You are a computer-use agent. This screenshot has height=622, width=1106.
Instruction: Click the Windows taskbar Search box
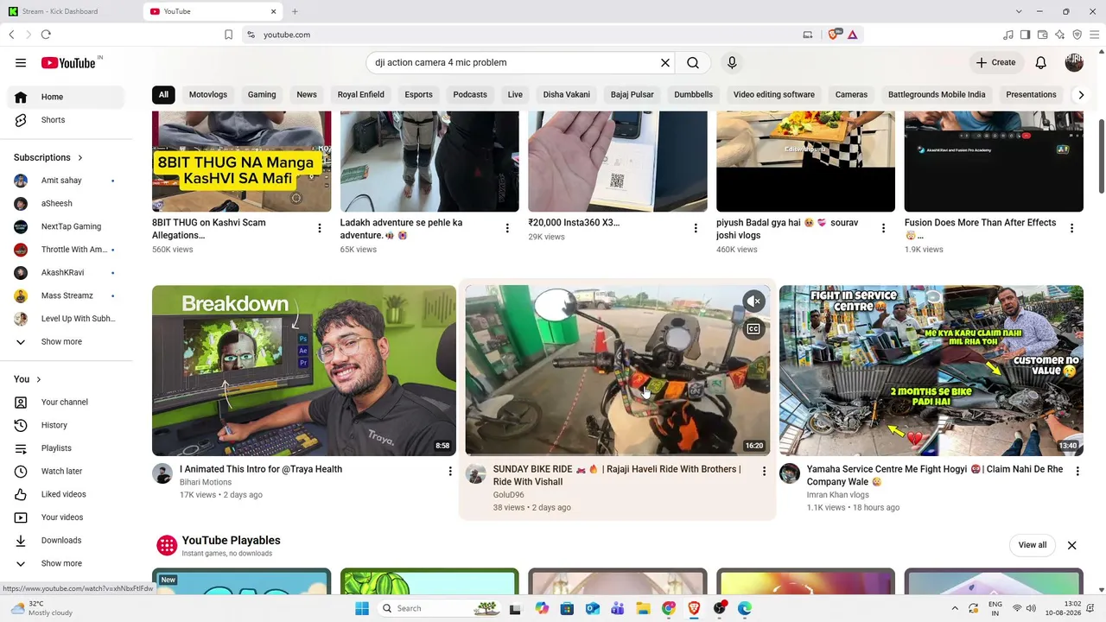tap(439, 608)
